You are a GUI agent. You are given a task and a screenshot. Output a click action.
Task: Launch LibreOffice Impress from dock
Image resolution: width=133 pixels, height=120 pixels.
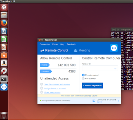click(4, 47)
